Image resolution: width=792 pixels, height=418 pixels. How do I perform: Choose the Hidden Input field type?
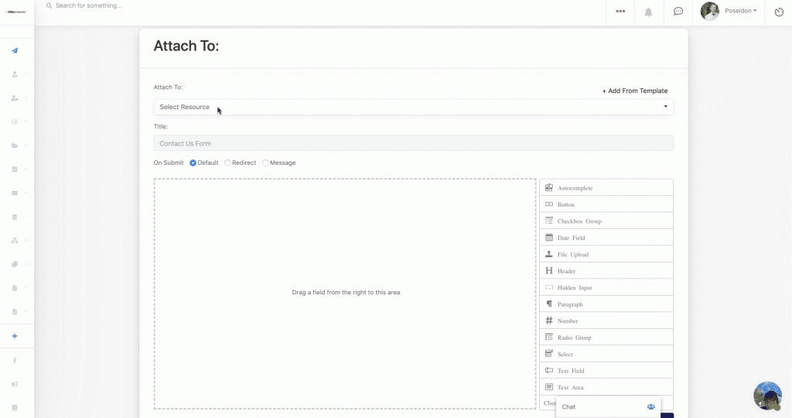pos(606,288)
